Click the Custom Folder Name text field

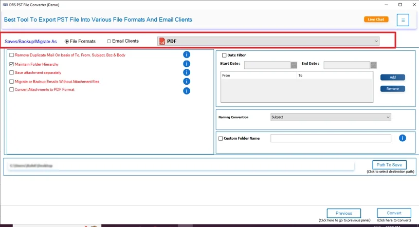pyautogui.click(x=331, y=138)
